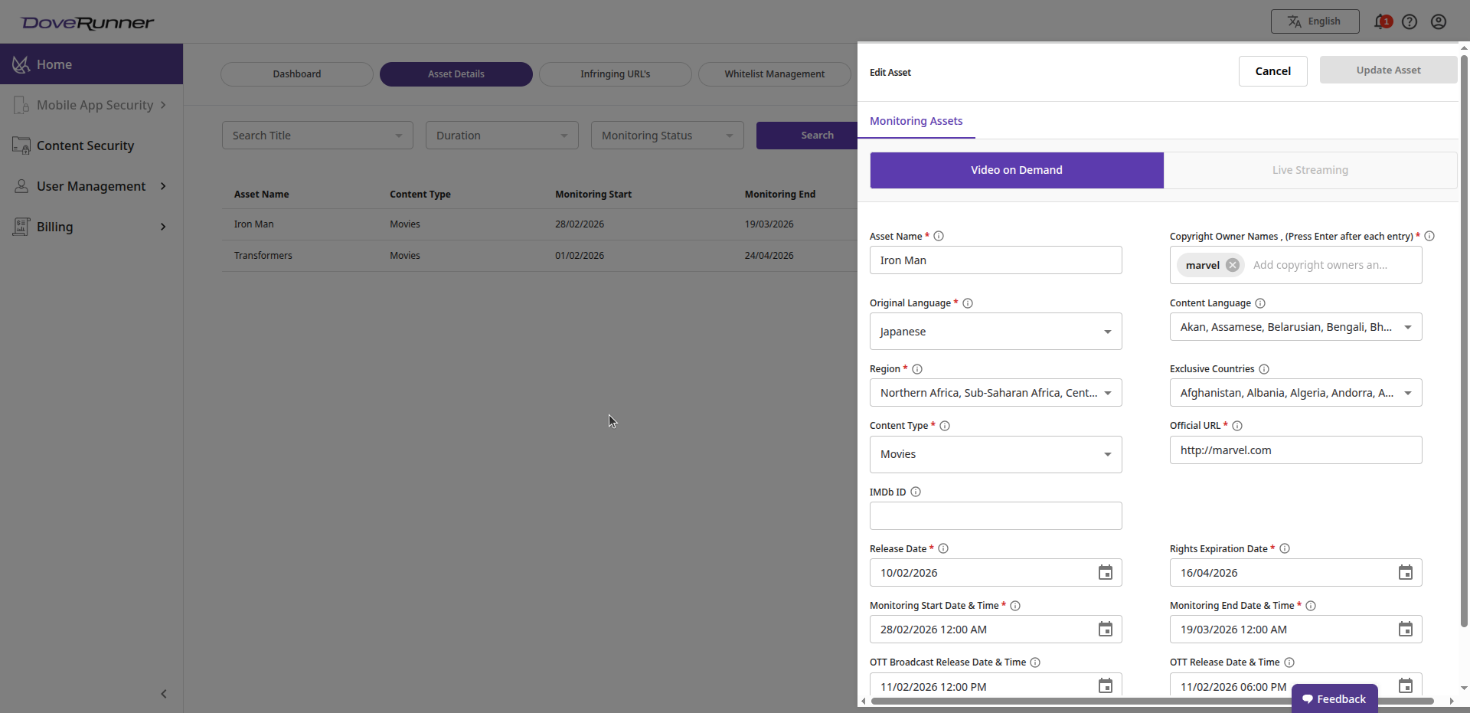The width and height of the screenshot is (1470, 713).
Task: Open Content Security section
Action: [85, 146]
